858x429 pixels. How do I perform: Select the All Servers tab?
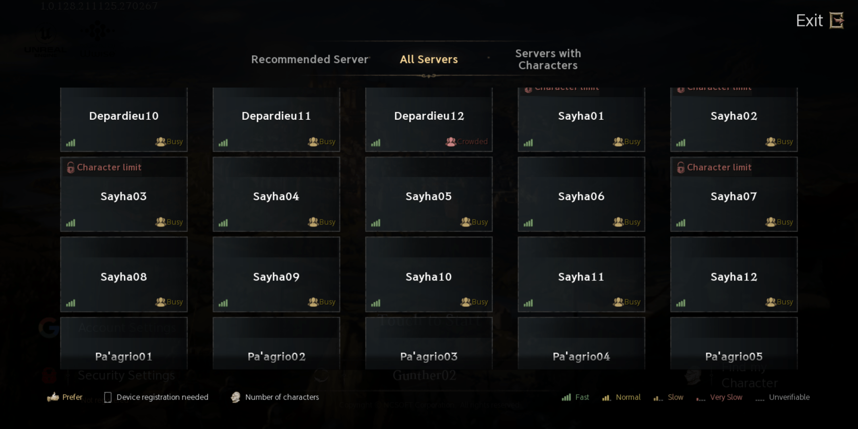(429, 59)
